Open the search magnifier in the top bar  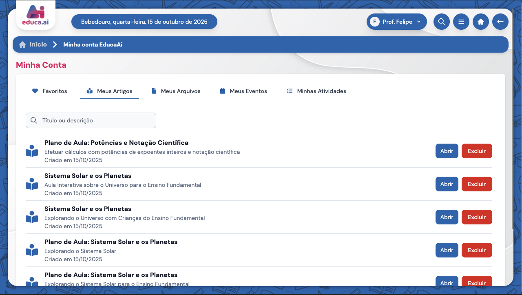(441, 22)
